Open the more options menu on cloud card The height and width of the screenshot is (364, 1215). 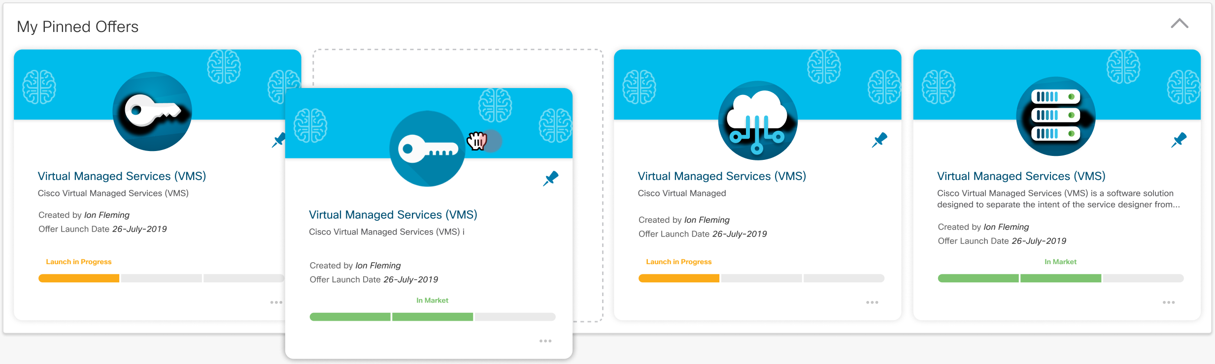(872, 302)
